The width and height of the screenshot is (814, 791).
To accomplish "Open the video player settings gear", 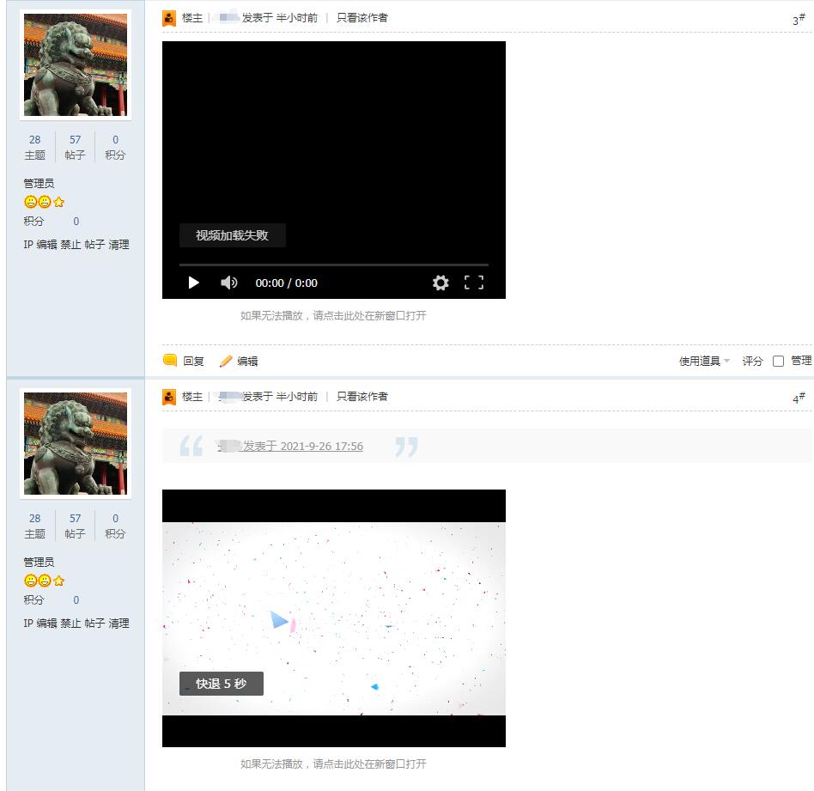I will tap(440, 283).
